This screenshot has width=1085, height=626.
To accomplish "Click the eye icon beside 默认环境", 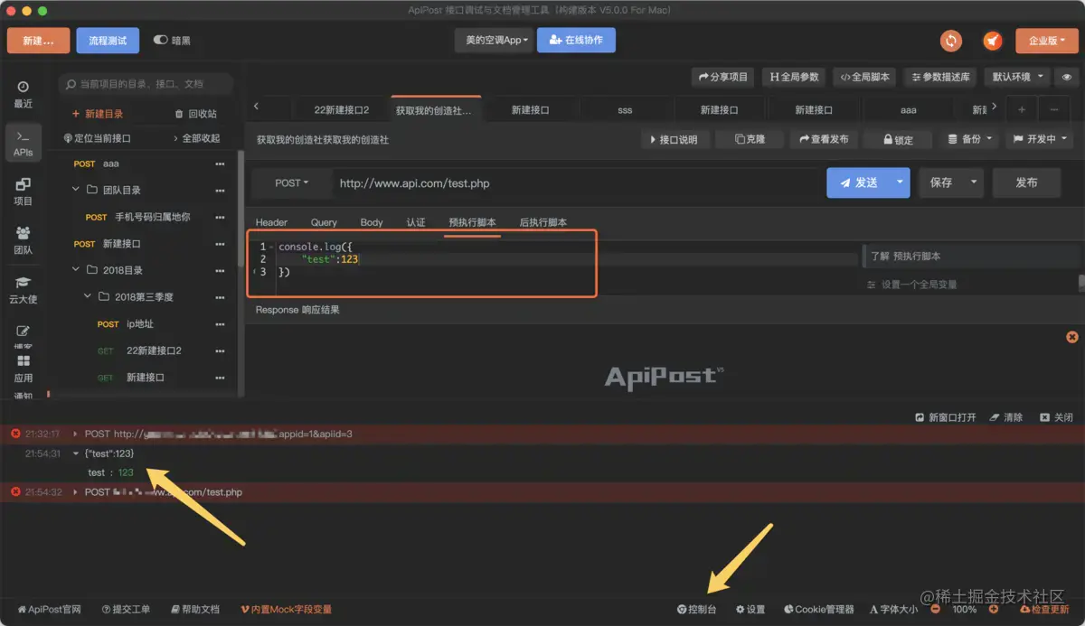I will tap(1067, 77).
